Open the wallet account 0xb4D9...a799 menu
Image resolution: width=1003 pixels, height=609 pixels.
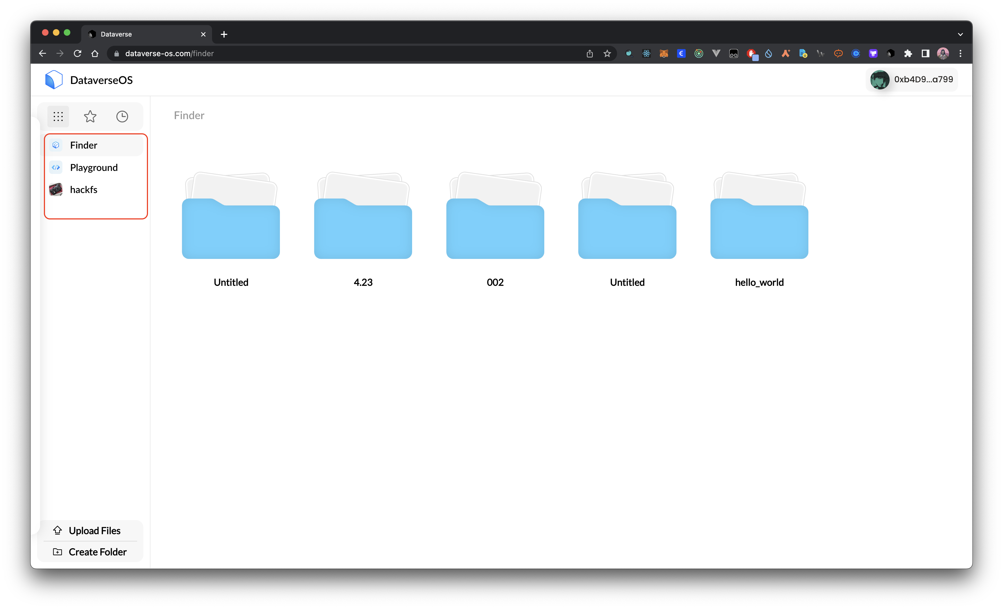click(x=912, y=80)
